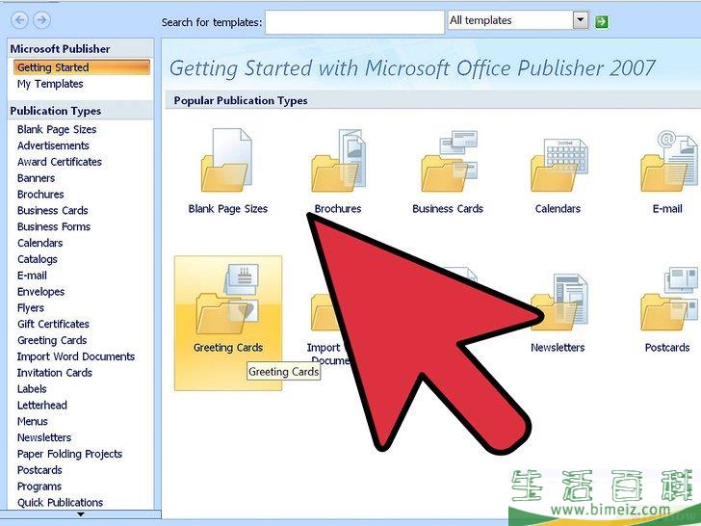Click the Calendars label under icon
Viewport: 701px width, 526px height.
558,208
